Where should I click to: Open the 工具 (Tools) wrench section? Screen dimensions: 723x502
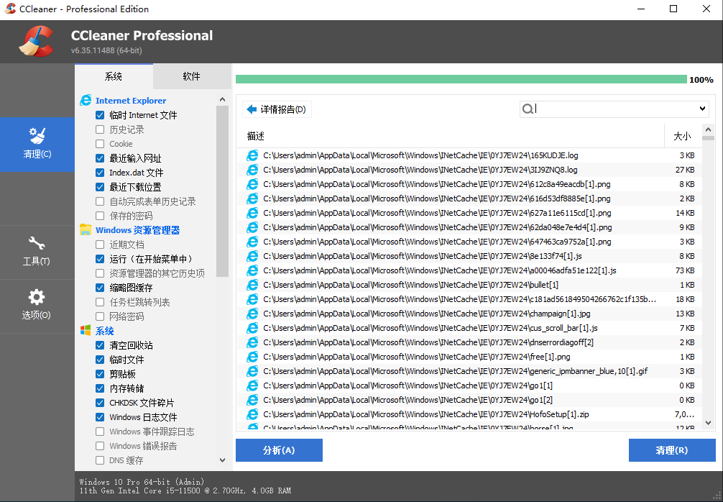point(37,252)
